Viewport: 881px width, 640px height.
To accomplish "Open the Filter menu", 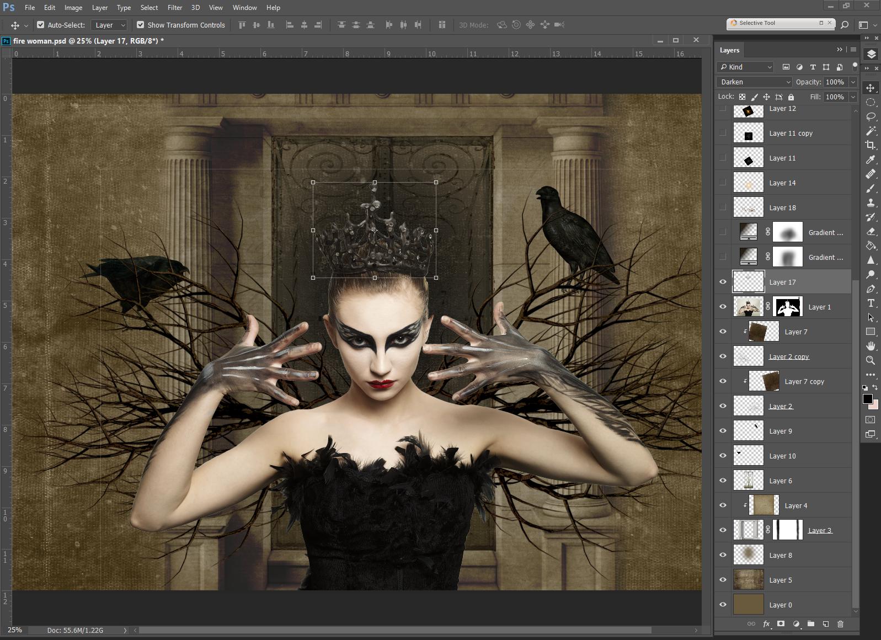I will (175, 8).
